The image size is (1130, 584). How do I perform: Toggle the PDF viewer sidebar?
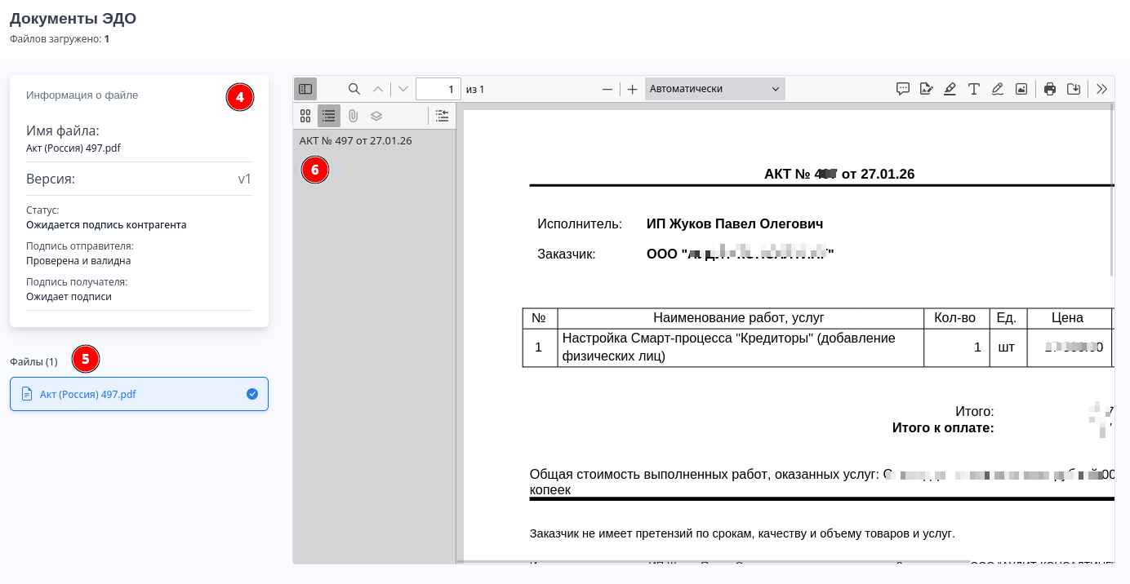pyautogui.click(x=305, y=89)
